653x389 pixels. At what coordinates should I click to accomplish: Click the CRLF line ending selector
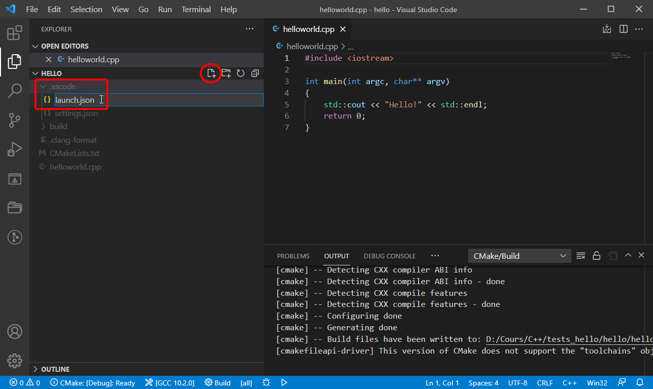click(x=545, y=382)
